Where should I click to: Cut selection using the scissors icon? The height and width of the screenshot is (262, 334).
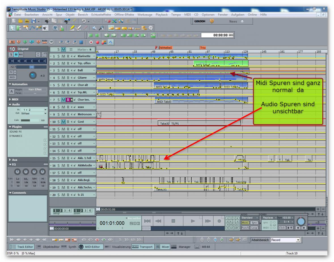click(x=47, y=21)
